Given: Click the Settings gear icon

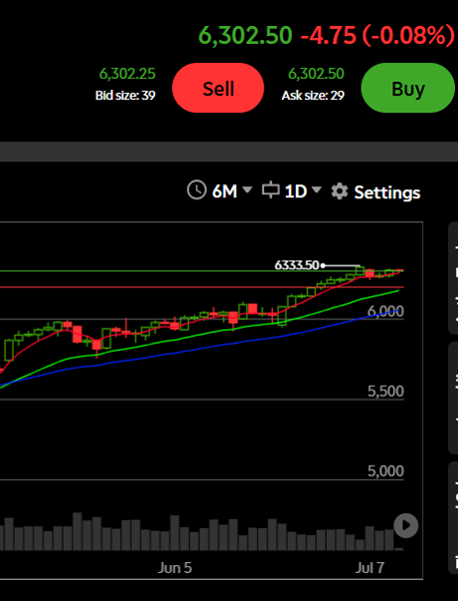Looking at the screenshot, I should pos(340,191).
